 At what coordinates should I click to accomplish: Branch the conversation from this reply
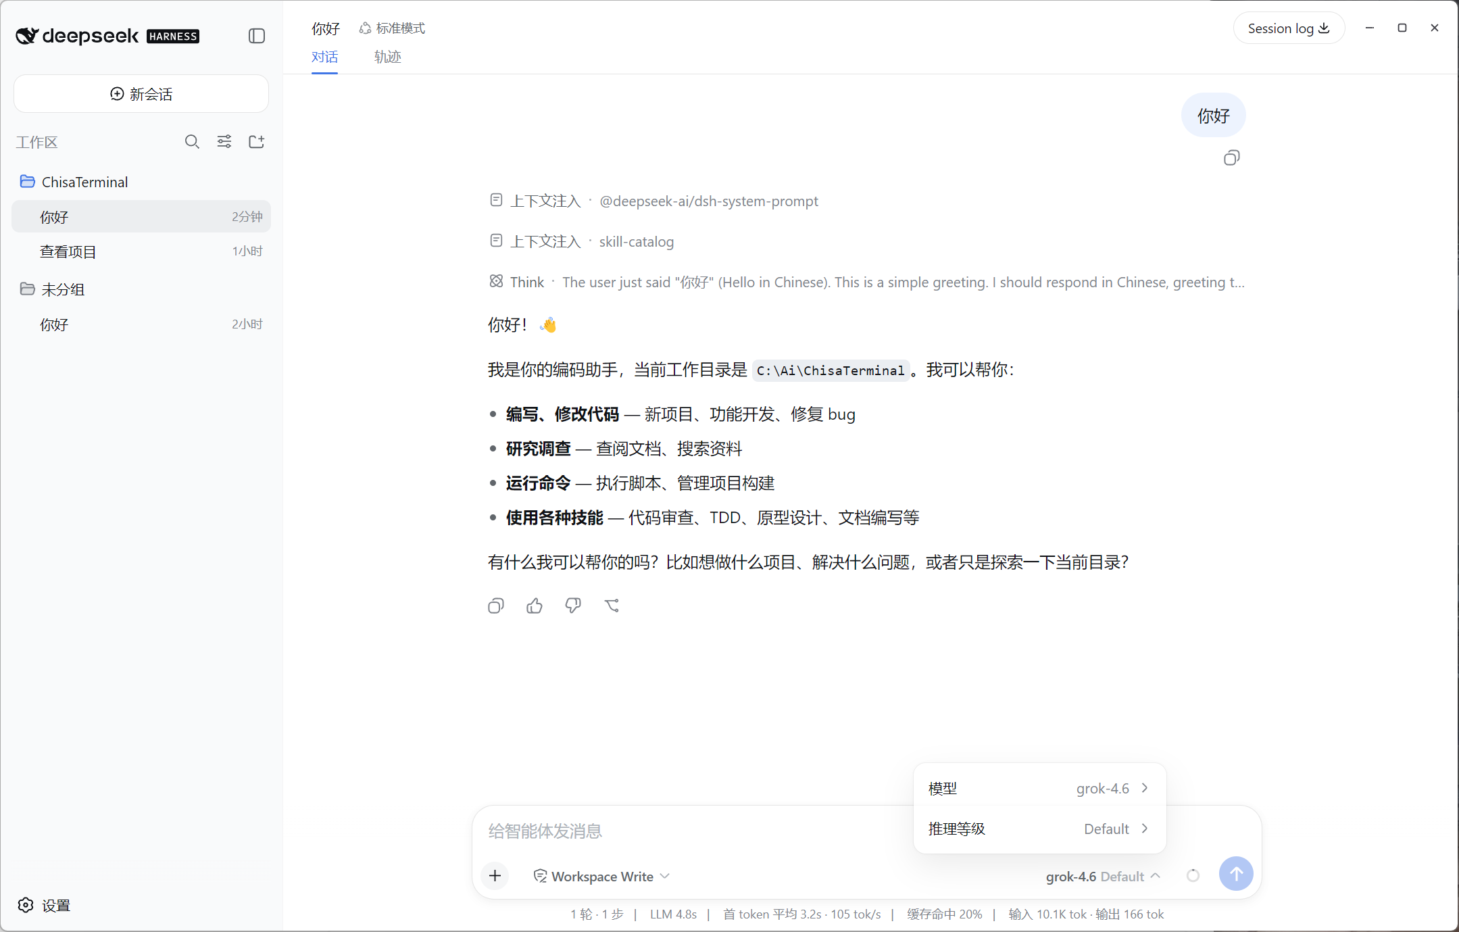pyautogui.click(x=612, y=606)
